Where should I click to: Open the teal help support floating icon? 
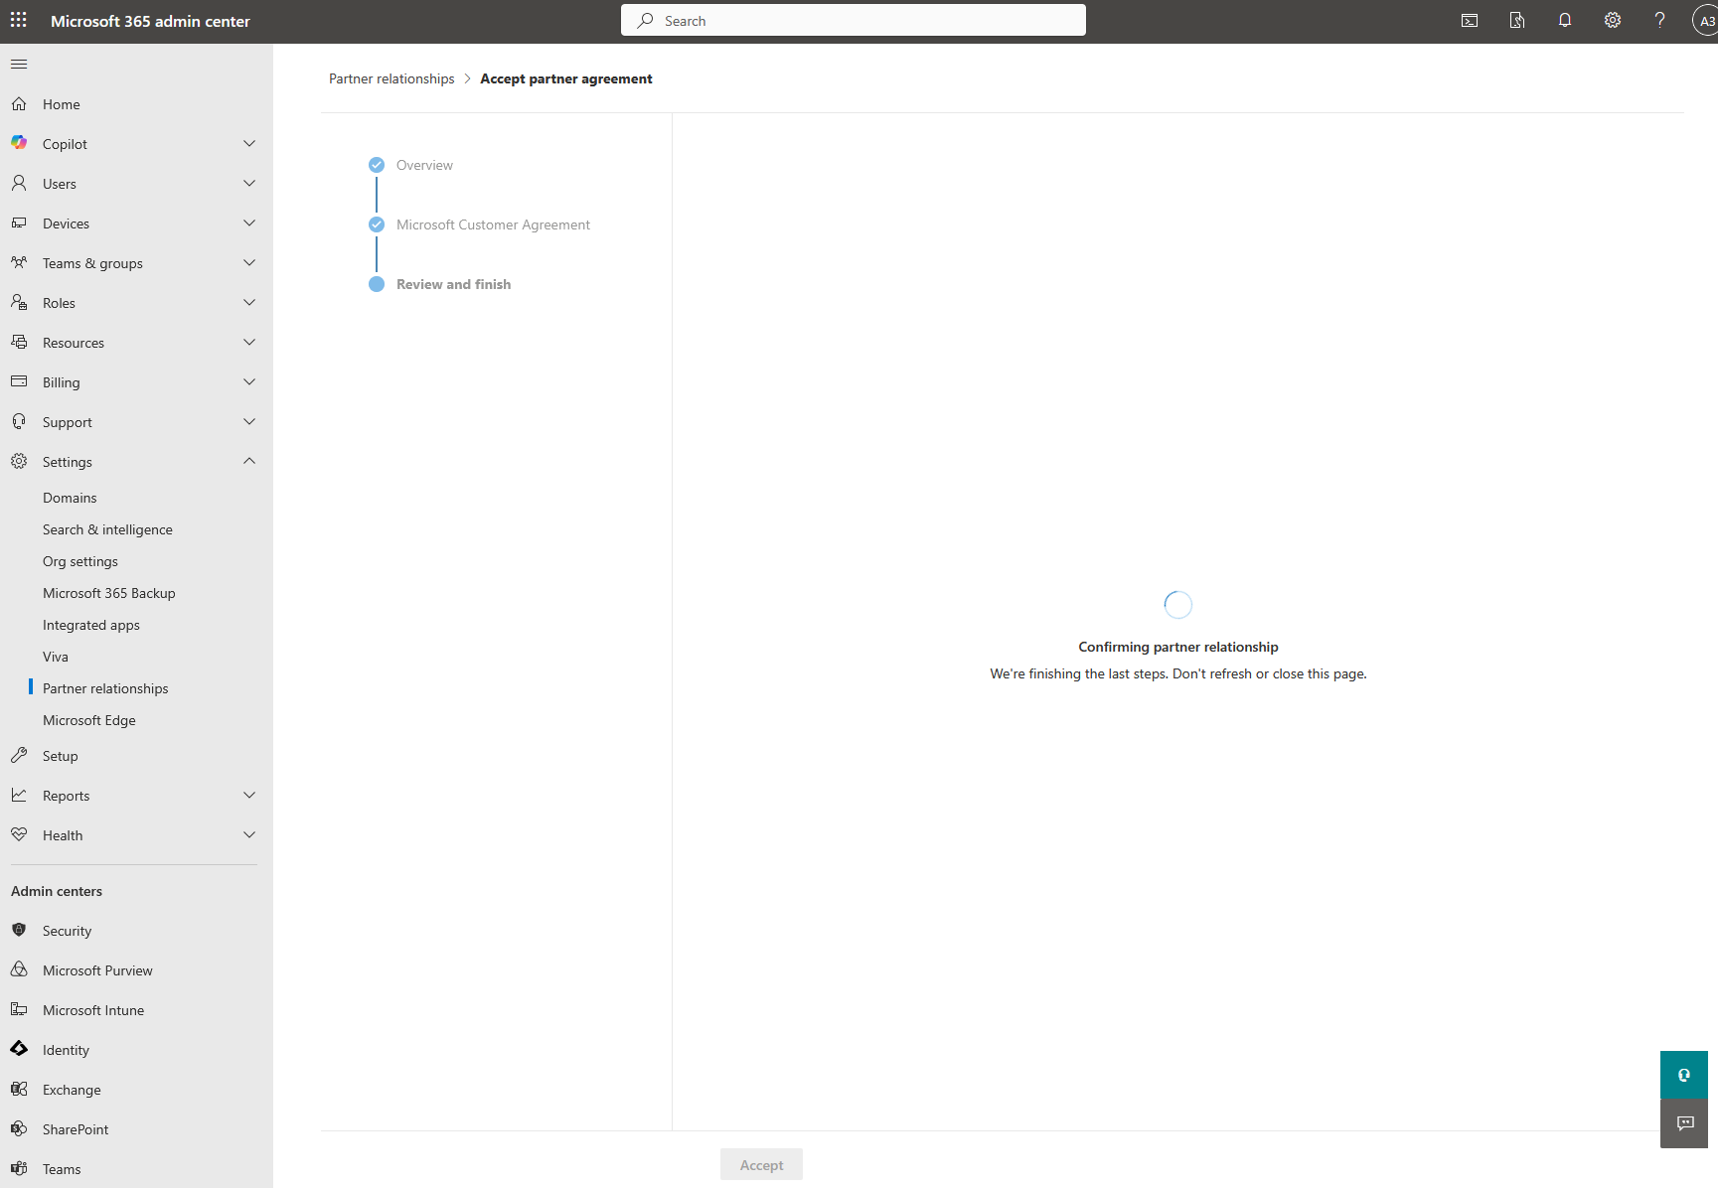pyautogui.click(x=1684, y=1075)
